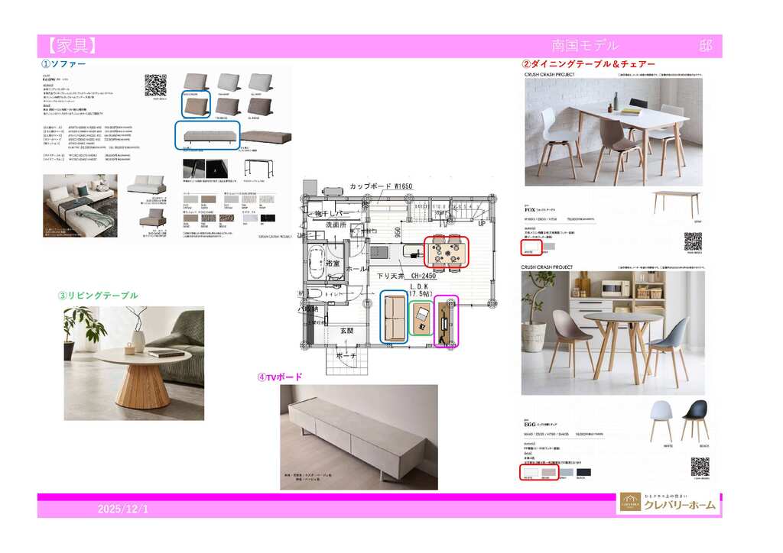Select the blue-outlined sofa on floor plan
The height and width of the screenshot is (553, 783).
click(394, 317)
